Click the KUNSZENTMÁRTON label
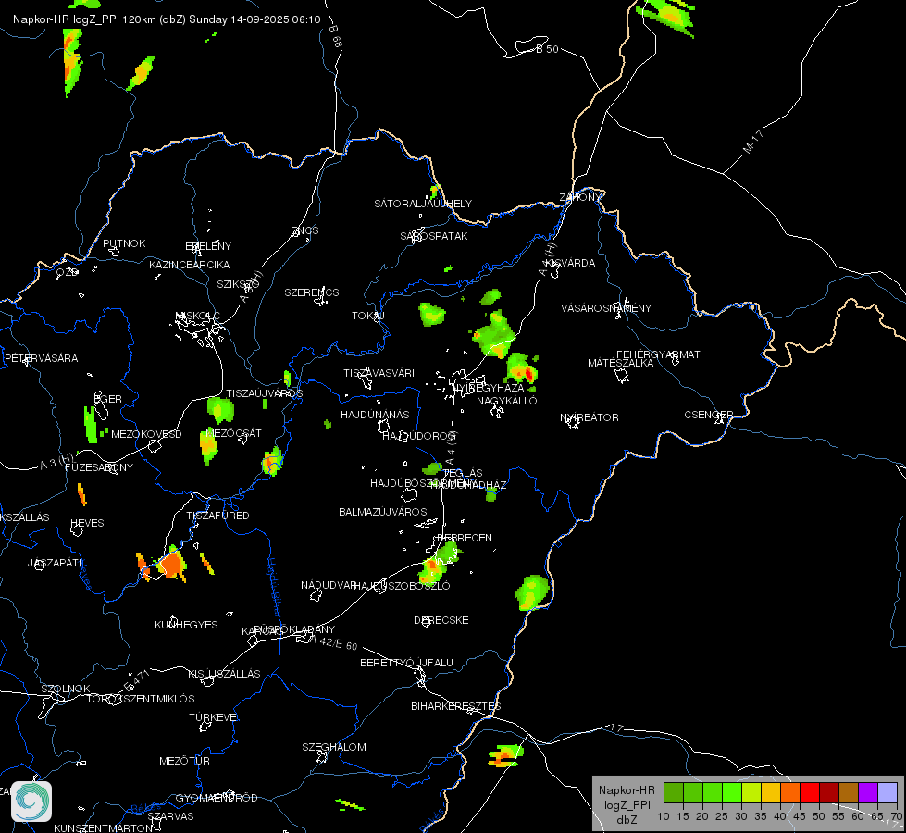This screenshot has height=833, width=906. pos(104,827)
